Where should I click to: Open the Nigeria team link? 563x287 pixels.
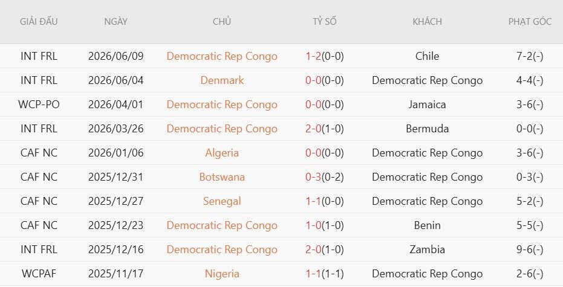(222, 274)
